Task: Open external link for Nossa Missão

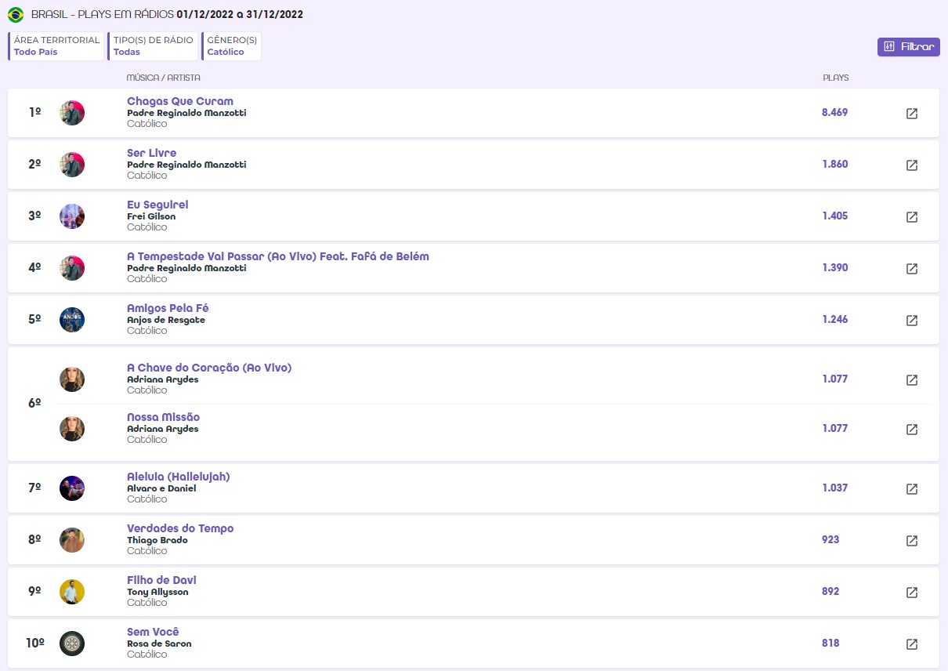Action: (x=912, y=430)
